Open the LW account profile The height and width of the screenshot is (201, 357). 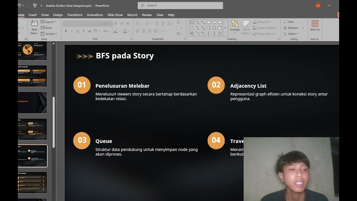[x=318, y=6]
